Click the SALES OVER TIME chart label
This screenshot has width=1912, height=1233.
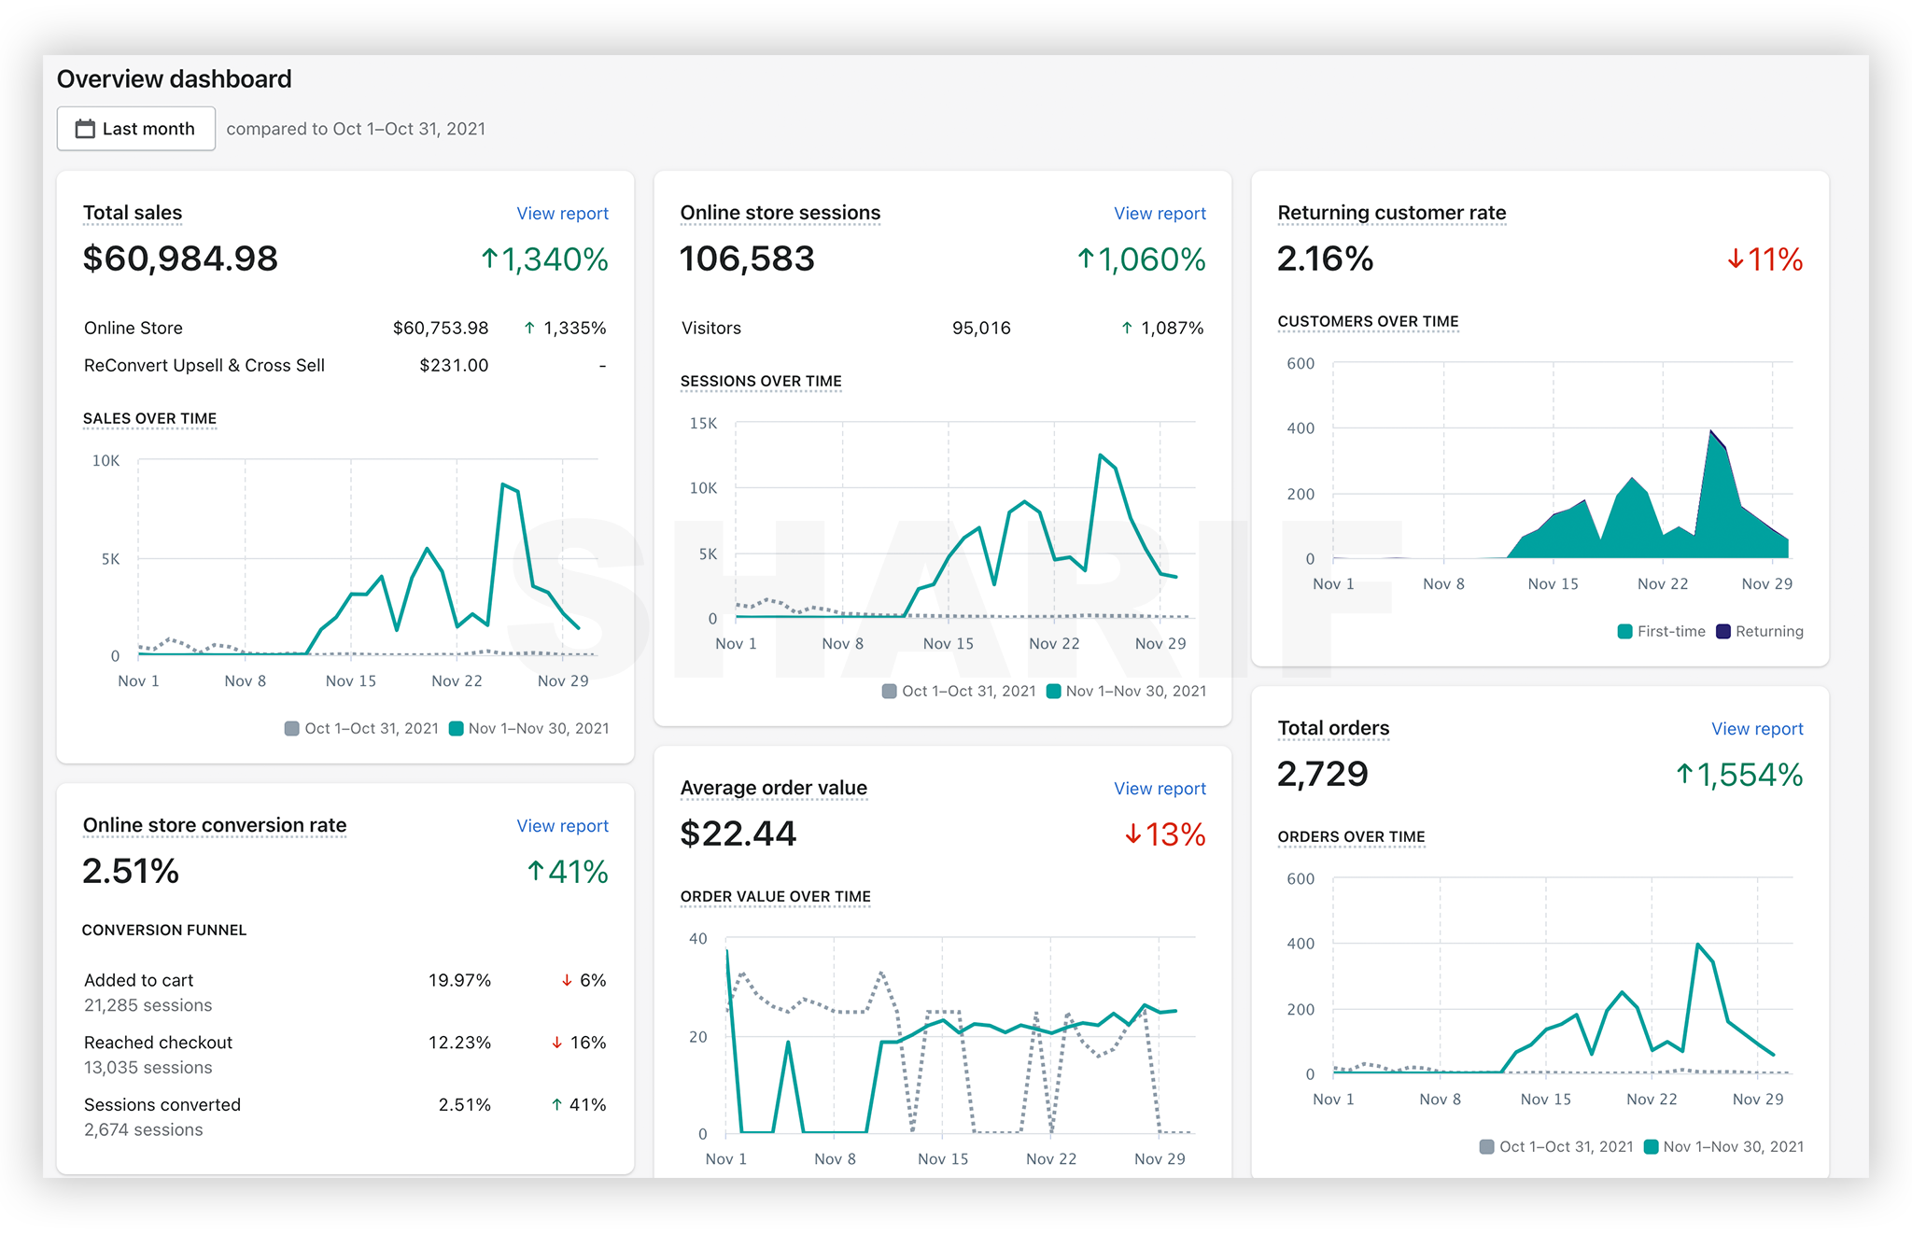[x=149, y=419]
